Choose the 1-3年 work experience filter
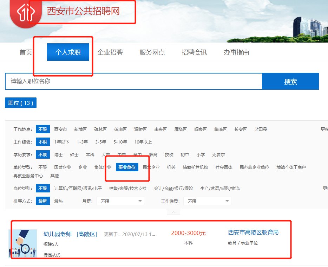 [x=82, y=142]
